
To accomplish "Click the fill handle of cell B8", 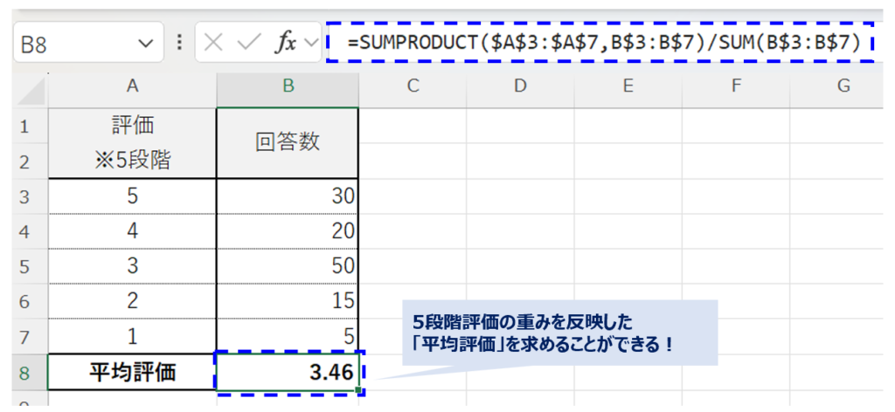I will tap(357, 390).
